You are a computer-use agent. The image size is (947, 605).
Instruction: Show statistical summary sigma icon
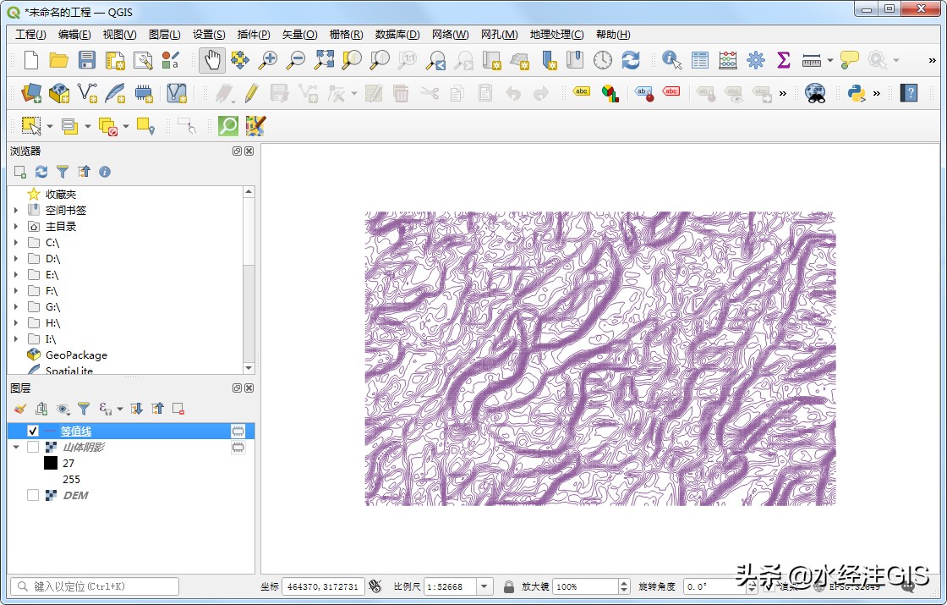pos(783,60)
